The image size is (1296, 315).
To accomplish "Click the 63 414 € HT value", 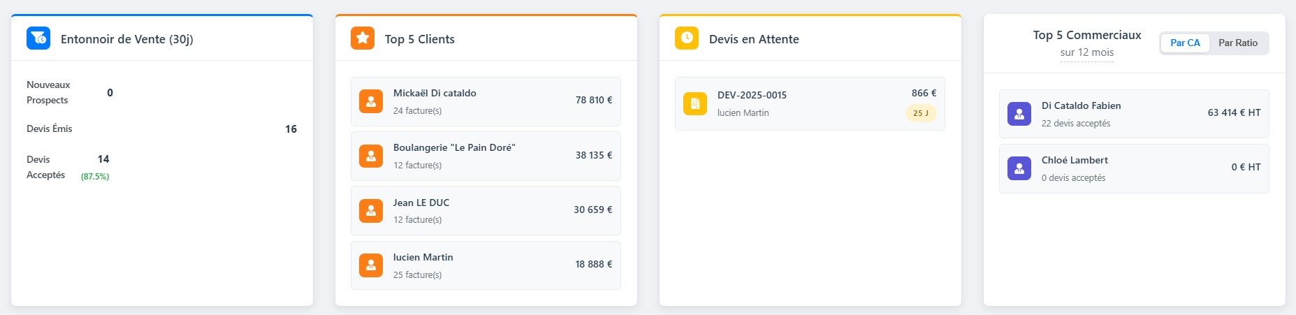I will pyautogui.click(x=1235, y=112).
